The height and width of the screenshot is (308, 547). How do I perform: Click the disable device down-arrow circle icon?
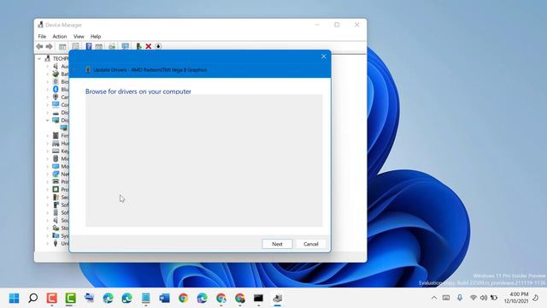[x=158, y=46]
